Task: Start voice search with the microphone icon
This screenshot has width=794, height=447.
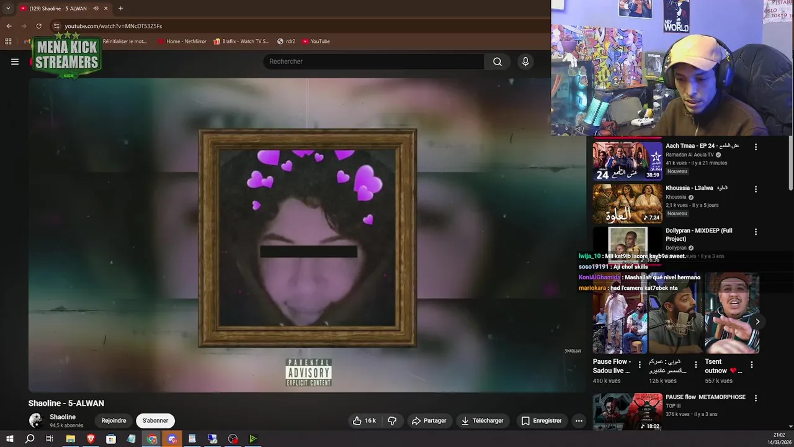Action: [525, 61]
